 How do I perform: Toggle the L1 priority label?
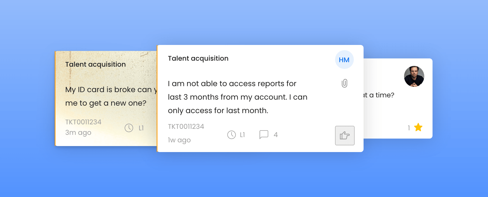click(x=242, y=135)
